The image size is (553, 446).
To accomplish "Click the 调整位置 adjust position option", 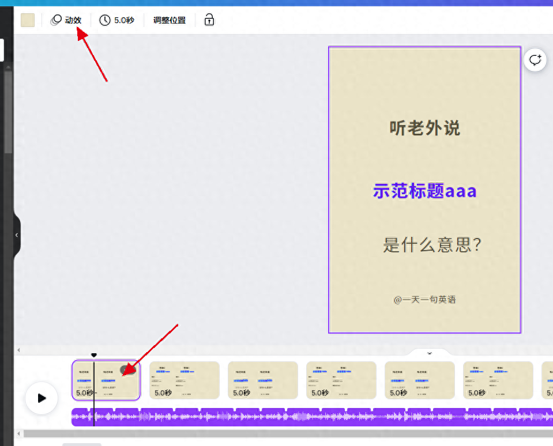I will pyautogui.click(x=169, y=20).
